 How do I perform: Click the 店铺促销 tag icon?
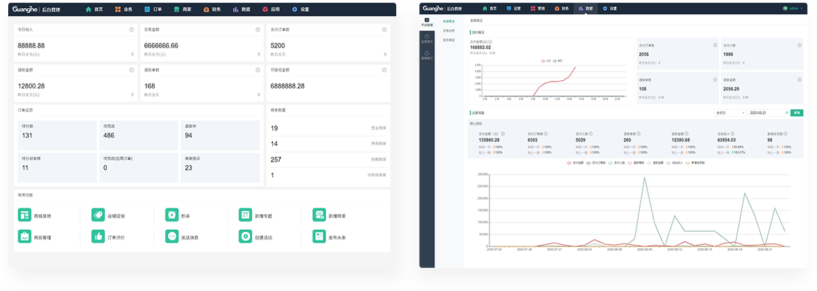98,216
